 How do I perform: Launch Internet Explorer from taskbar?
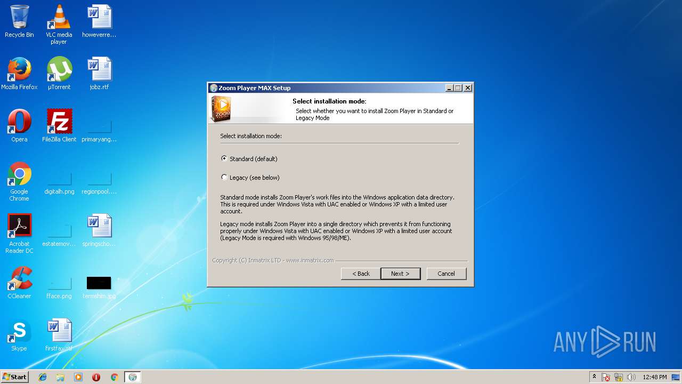click(x=43, y=377)
